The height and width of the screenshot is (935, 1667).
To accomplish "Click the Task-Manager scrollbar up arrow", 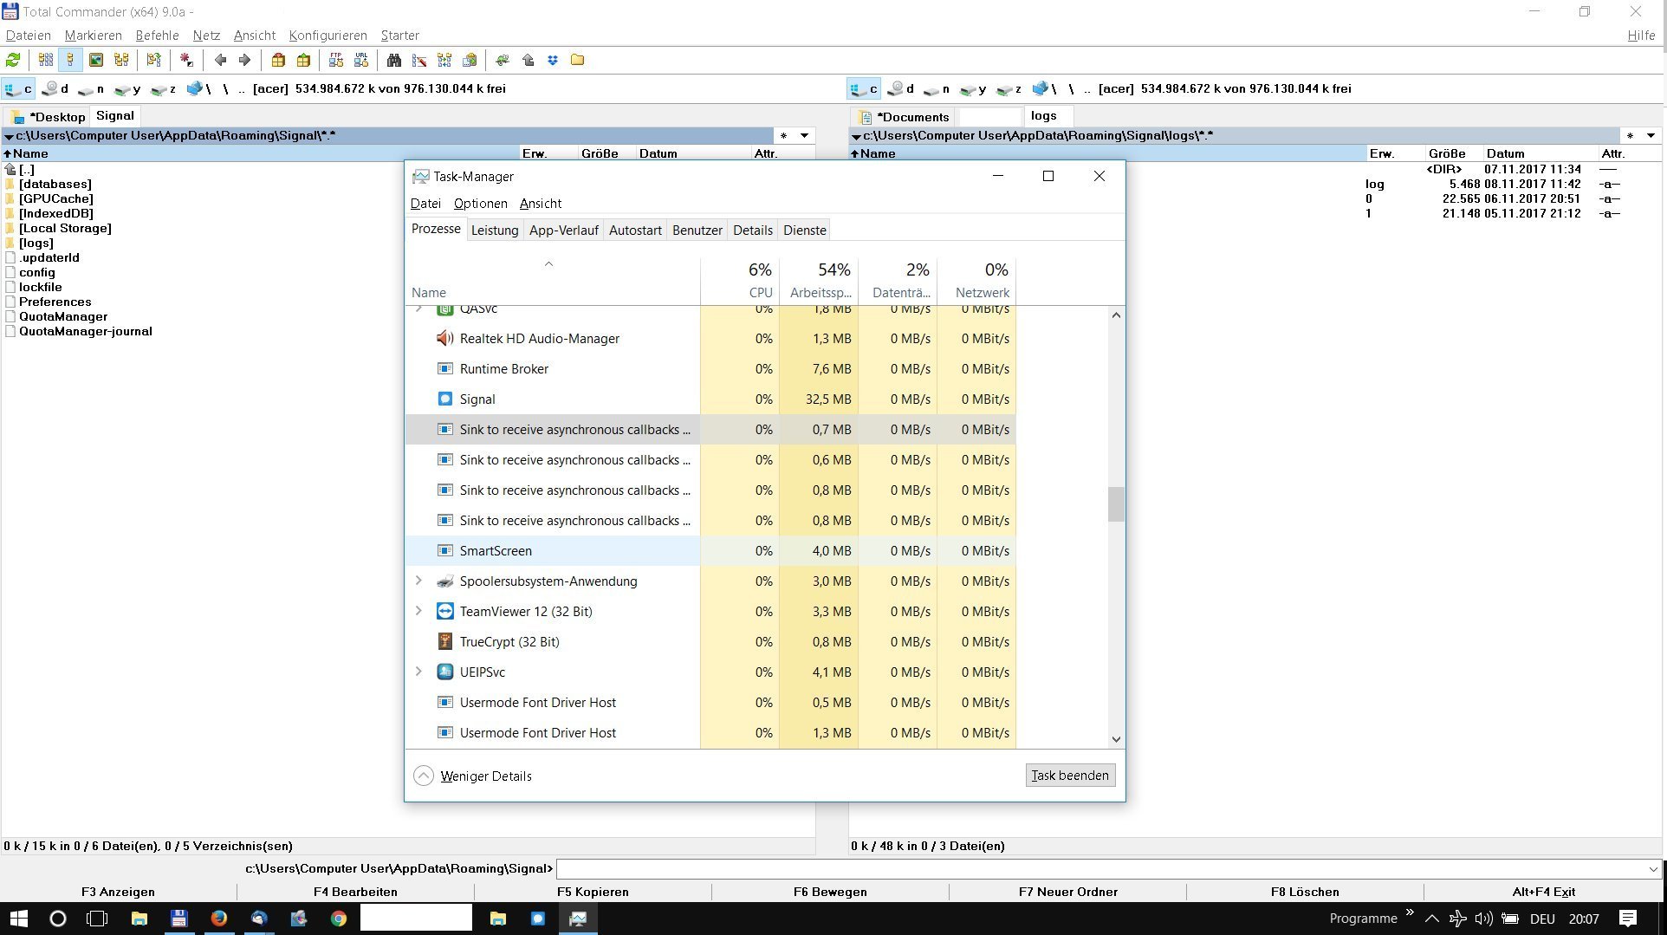I will tap(1116, 315).
